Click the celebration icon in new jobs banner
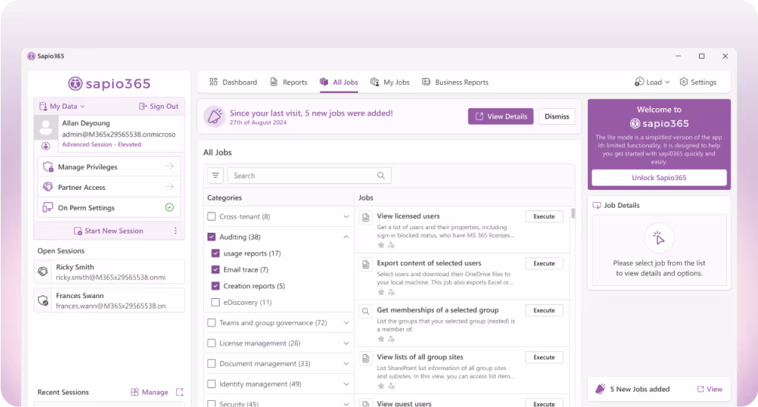 click(214, 116)
